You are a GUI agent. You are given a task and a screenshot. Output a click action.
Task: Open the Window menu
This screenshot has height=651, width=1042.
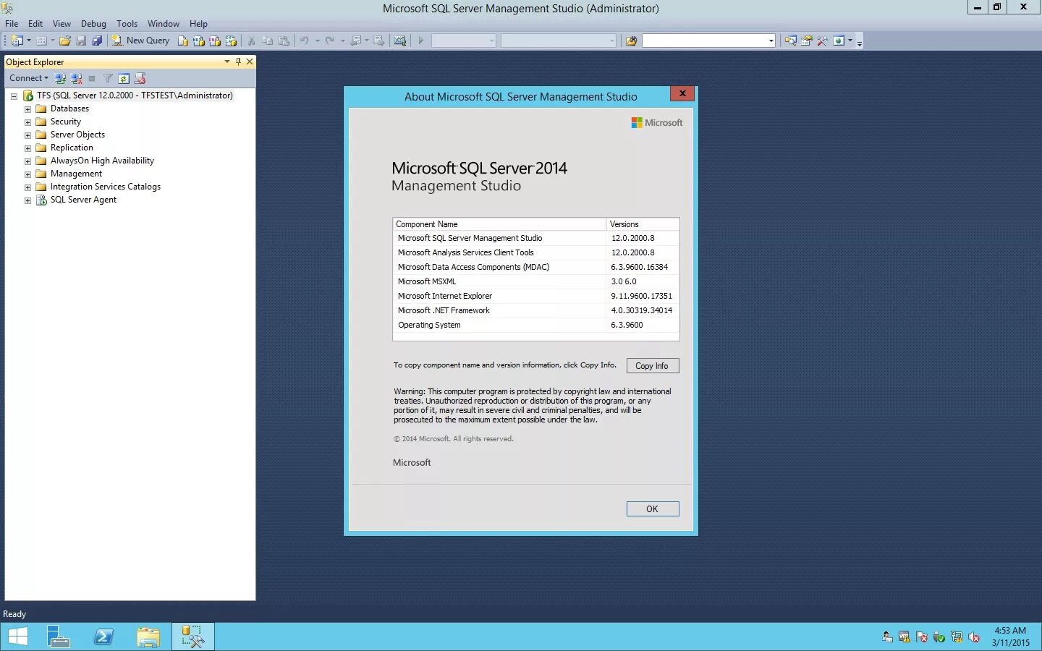(164, 23)
